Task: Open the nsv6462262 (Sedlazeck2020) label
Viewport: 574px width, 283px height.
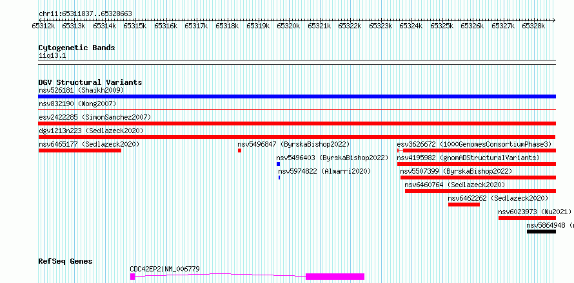Action: (498, 198)
